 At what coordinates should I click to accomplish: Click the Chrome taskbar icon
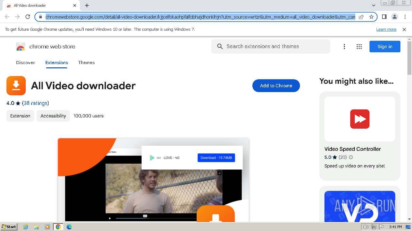pos(58,227)
